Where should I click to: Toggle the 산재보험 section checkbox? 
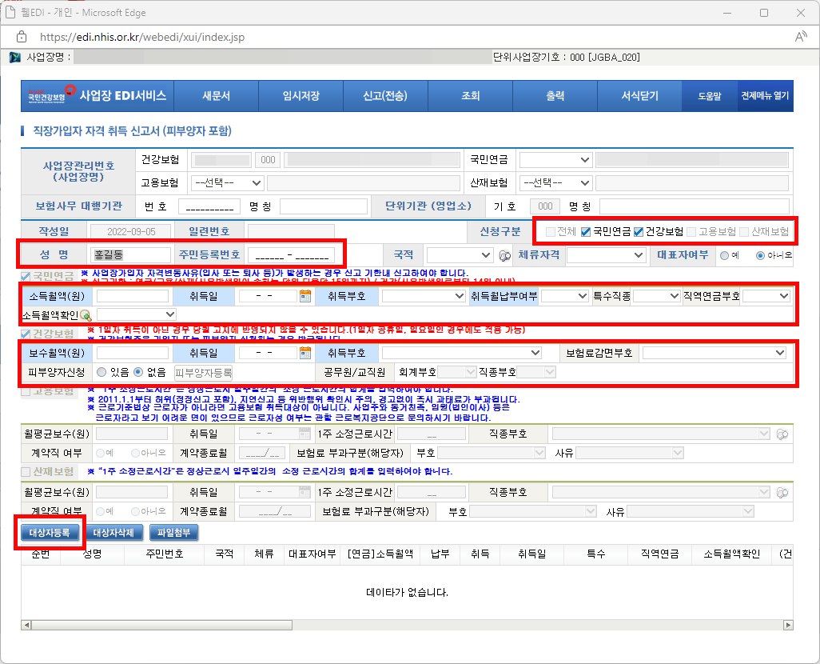point(25,472)
